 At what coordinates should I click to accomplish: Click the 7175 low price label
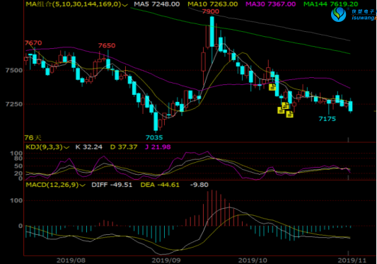[327, 119]
